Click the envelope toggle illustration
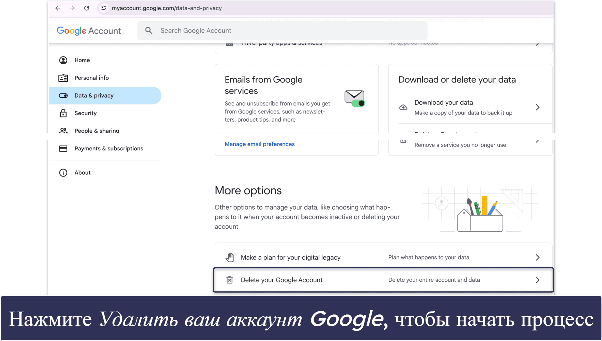Image resolution: width=602 pixels, height=341 pixels. click(355, 99)
